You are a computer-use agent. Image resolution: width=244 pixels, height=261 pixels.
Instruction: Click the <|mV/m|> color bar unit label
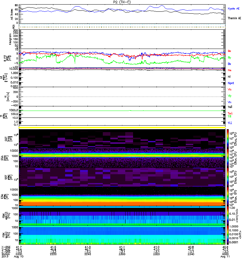[237, 216]
